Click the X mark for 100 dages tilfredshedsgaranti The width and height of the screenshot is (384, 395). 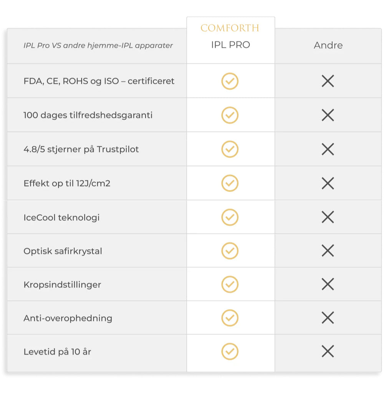[328, 115]
